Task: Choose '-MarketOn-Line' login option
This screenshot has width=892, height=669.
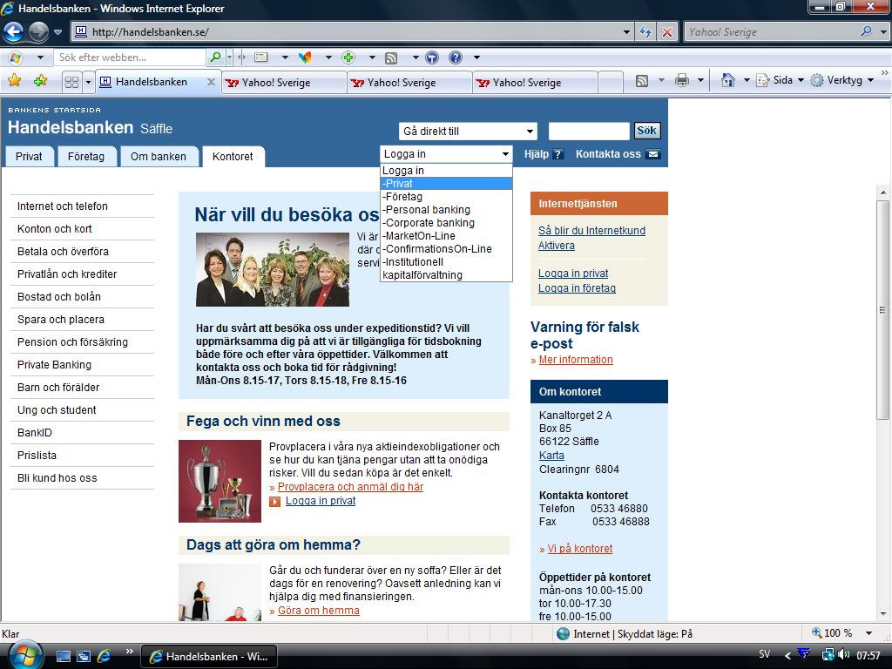Action: [x=446, y=236]
